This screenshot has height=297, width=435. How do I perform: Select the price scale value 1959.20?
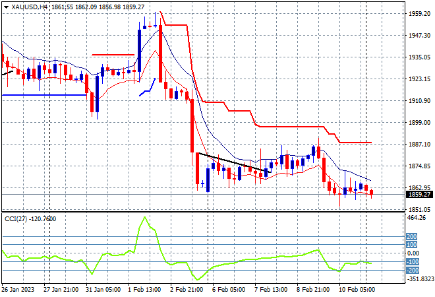tap(420, 14)
